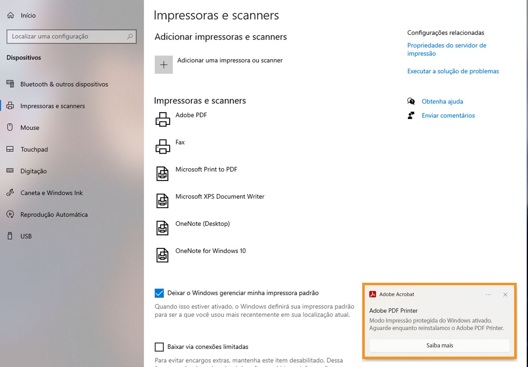Open Propriedades do servidor de impressão
Viewport: 528px width, 367px height.
pos(447,49)
